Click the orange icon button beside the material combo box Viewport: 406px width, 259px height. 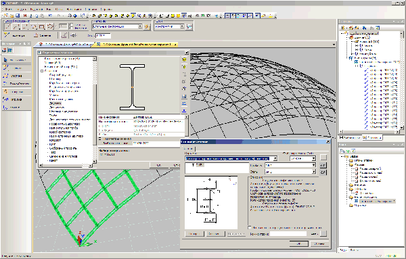(x=147, y=26)
